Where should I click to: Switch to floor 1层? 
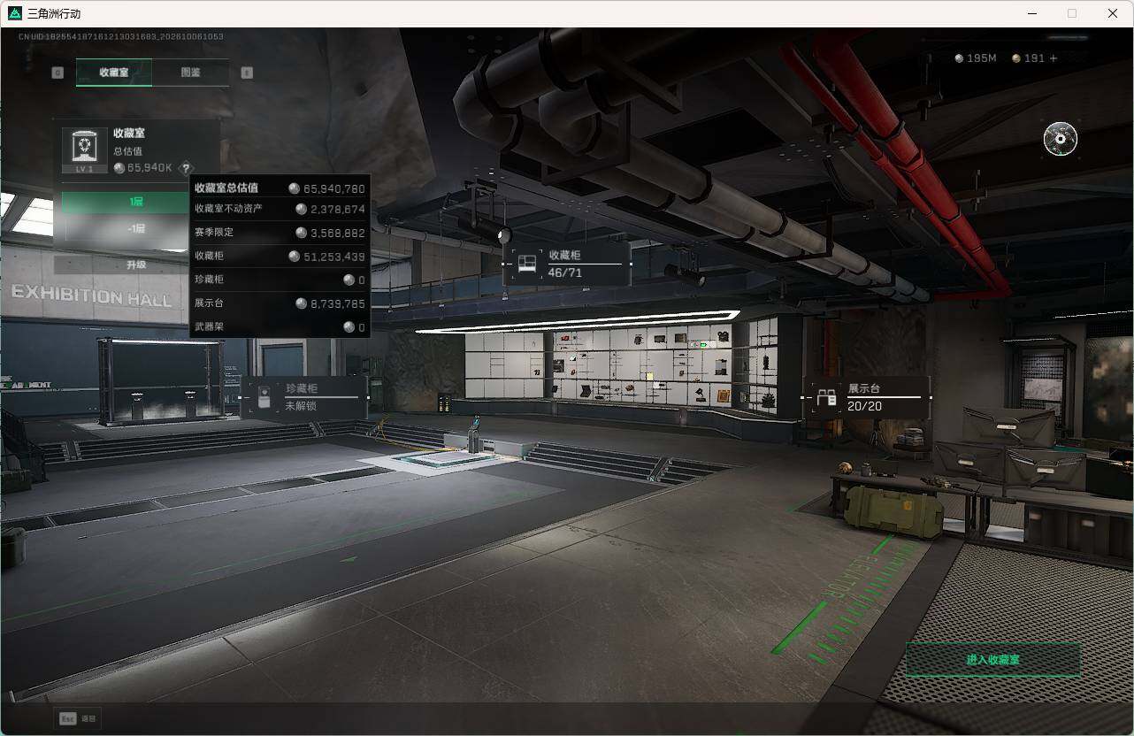click(x=136, y=203)
